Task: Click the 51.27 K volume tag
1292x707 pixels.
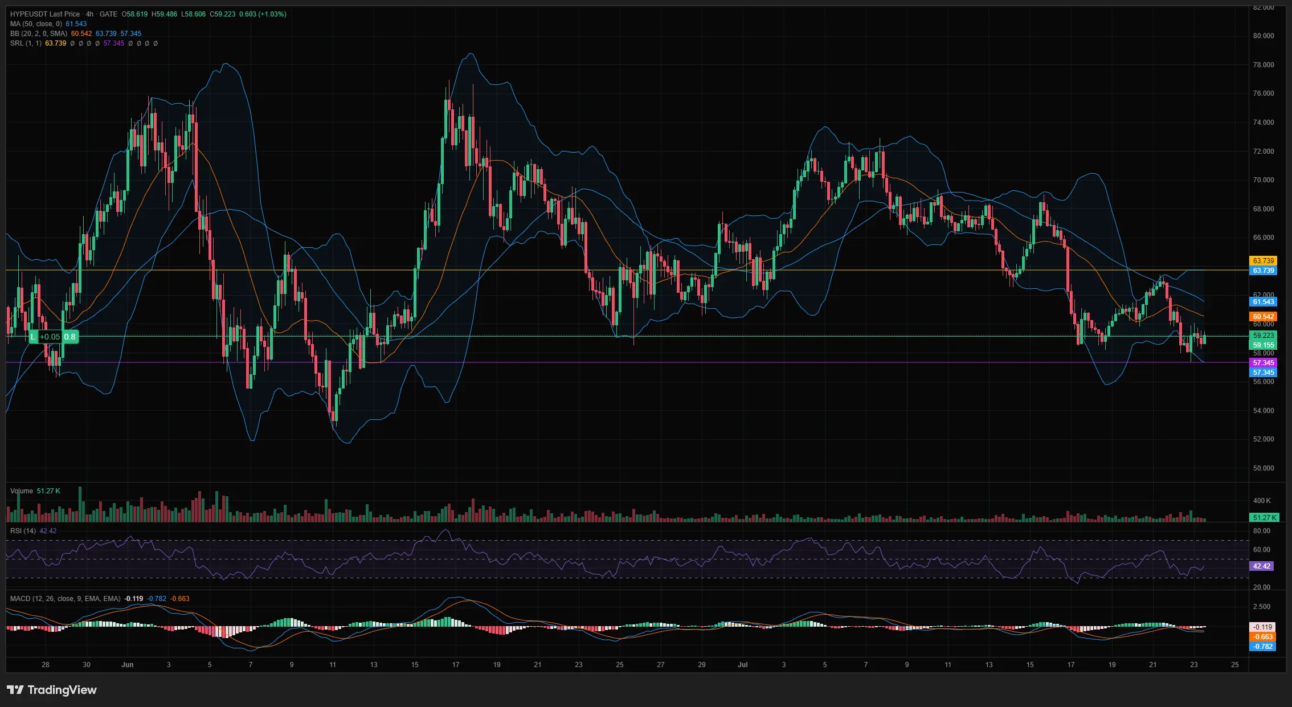Action: pos(1265,518)
